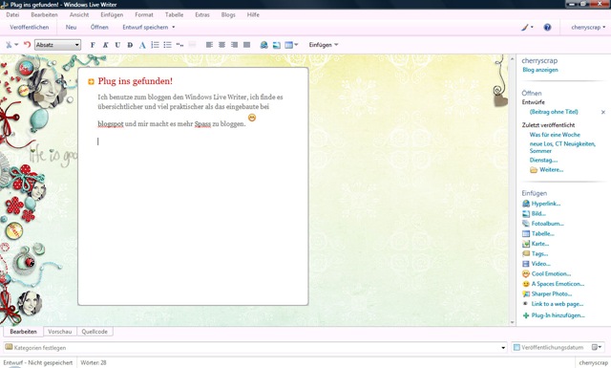
Task: Select the font color A icon
Action: click(142, 45)
